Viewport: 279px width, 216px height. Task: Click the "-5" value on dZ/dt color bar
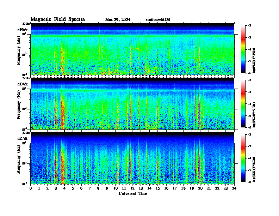249,170
